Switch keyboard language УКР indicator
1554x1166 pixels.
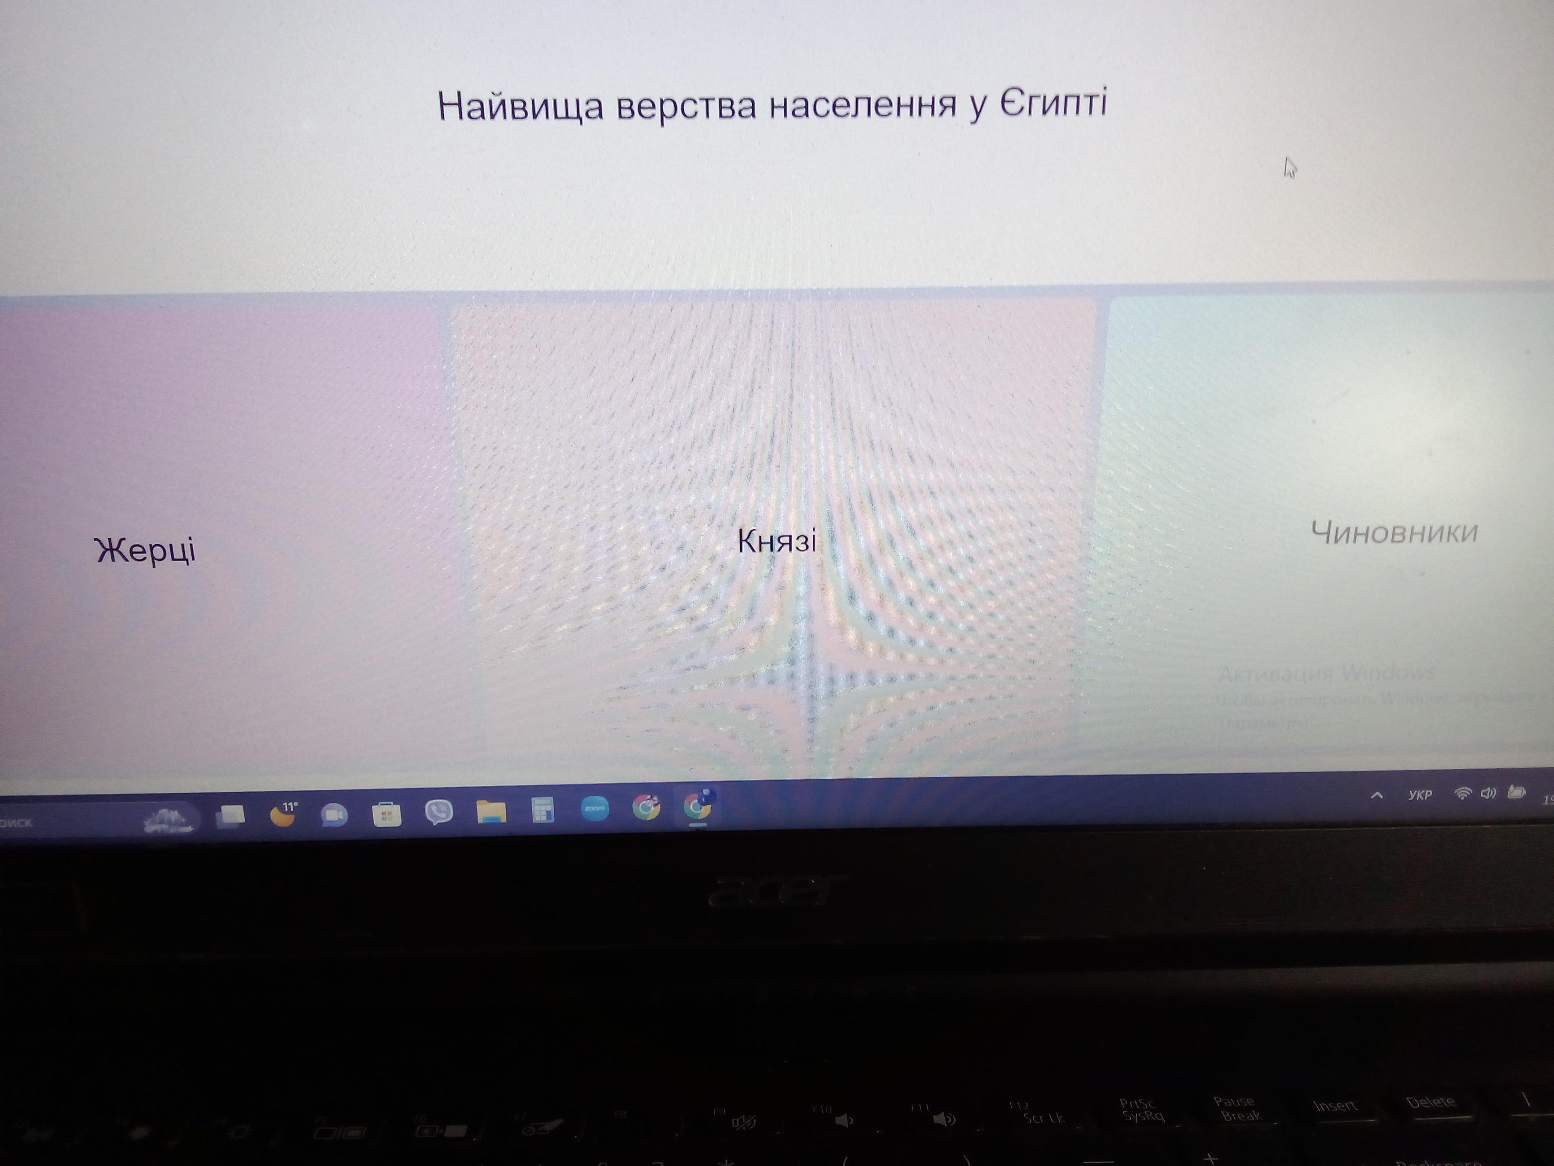[1420, 795]
